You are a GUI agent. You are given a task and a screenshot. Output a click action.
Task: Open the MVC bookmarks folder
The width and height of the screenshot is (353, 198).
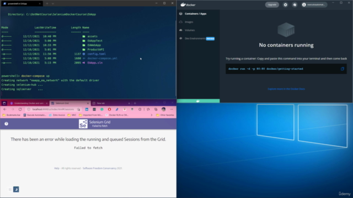[72, 115]
